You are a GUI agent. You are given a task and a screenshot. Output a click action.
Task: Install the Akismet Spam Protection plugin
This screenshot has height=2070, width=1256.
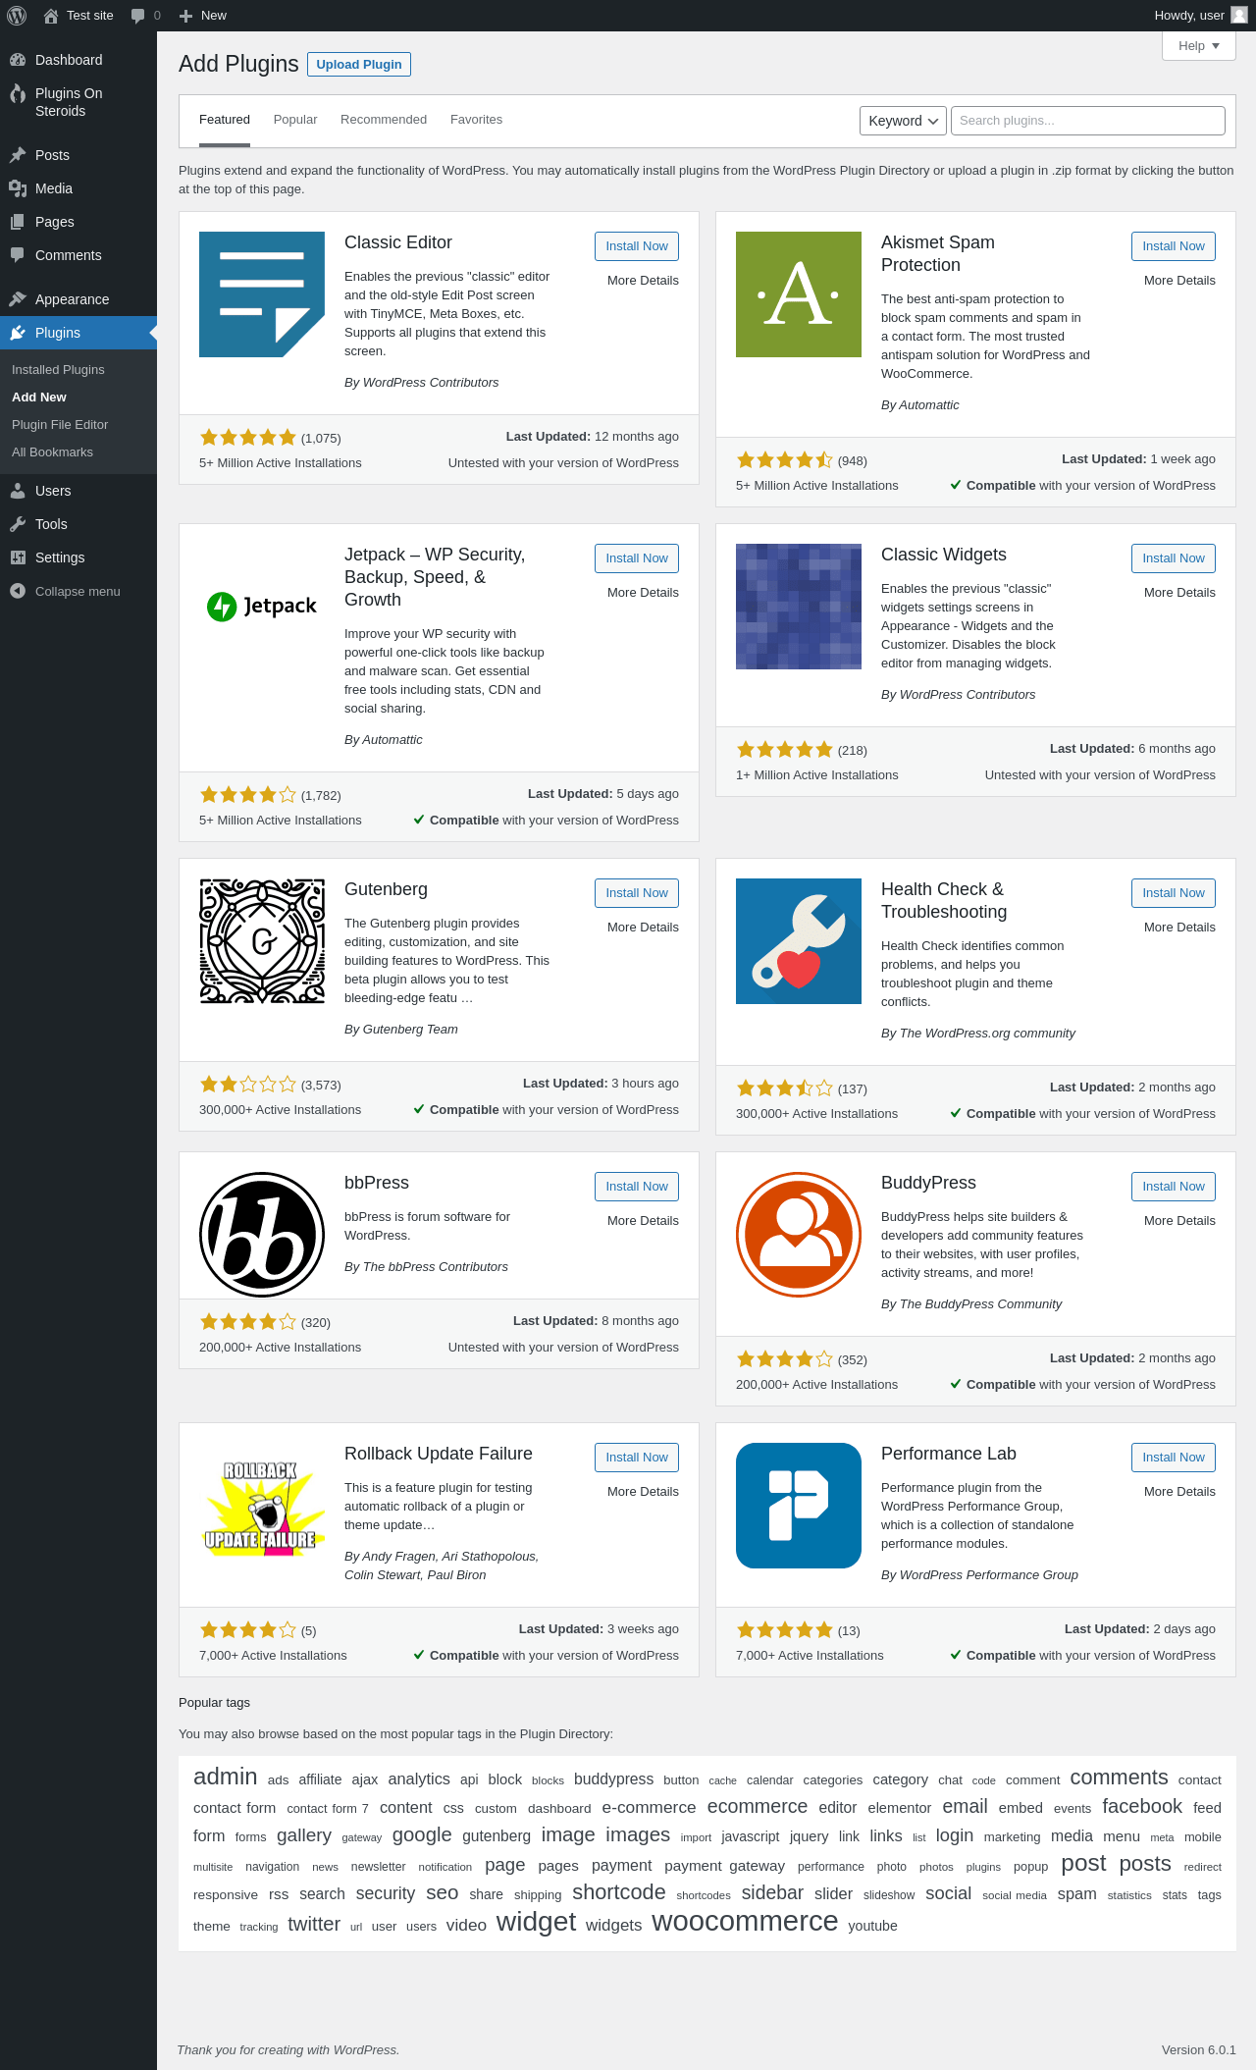pos(1174,246)
